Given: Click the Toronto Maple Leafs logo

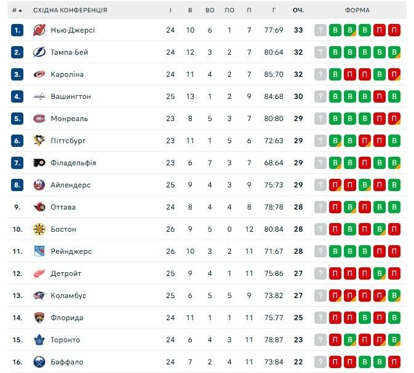Looking at the screenshot, I should click(39, 340).
